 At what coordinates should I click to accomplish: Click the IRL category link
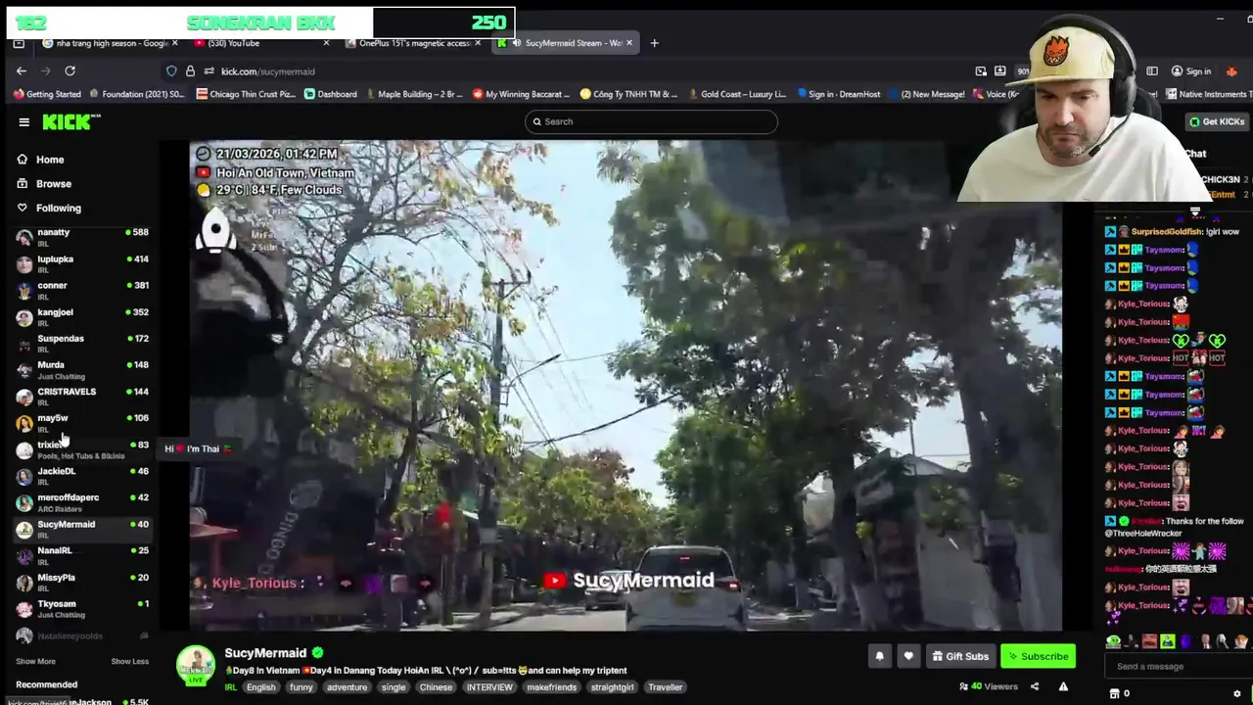231,687
